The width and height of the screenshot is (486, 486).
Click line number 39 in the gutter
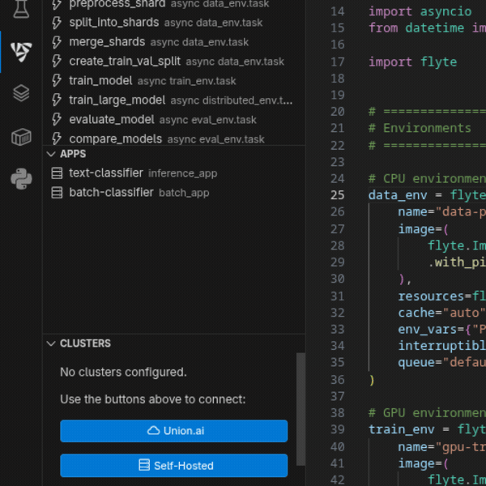(x=337, y=429)
